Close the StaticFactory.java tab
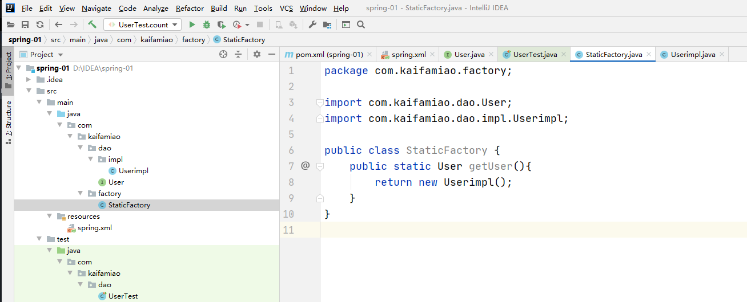Viewport: 747px width, 302px height. [x=649, y=55]
